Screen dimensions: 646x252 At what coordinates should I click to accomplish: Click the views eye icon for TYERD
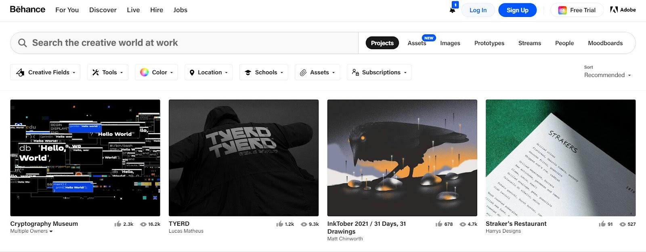(x=304, y=224)
